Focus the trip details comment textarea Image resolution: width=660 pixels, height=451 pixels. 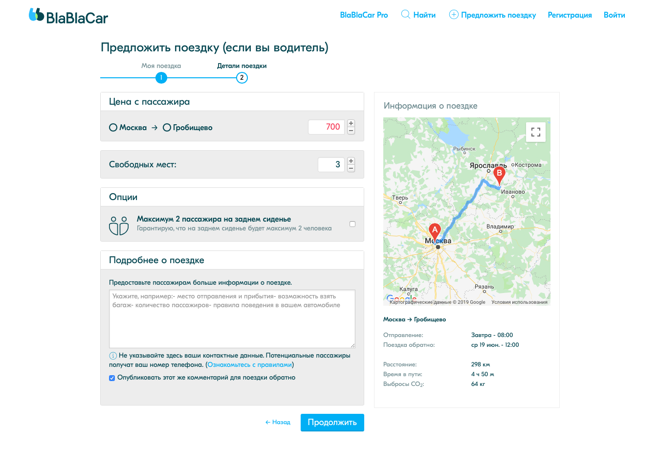tap(232, 319)
